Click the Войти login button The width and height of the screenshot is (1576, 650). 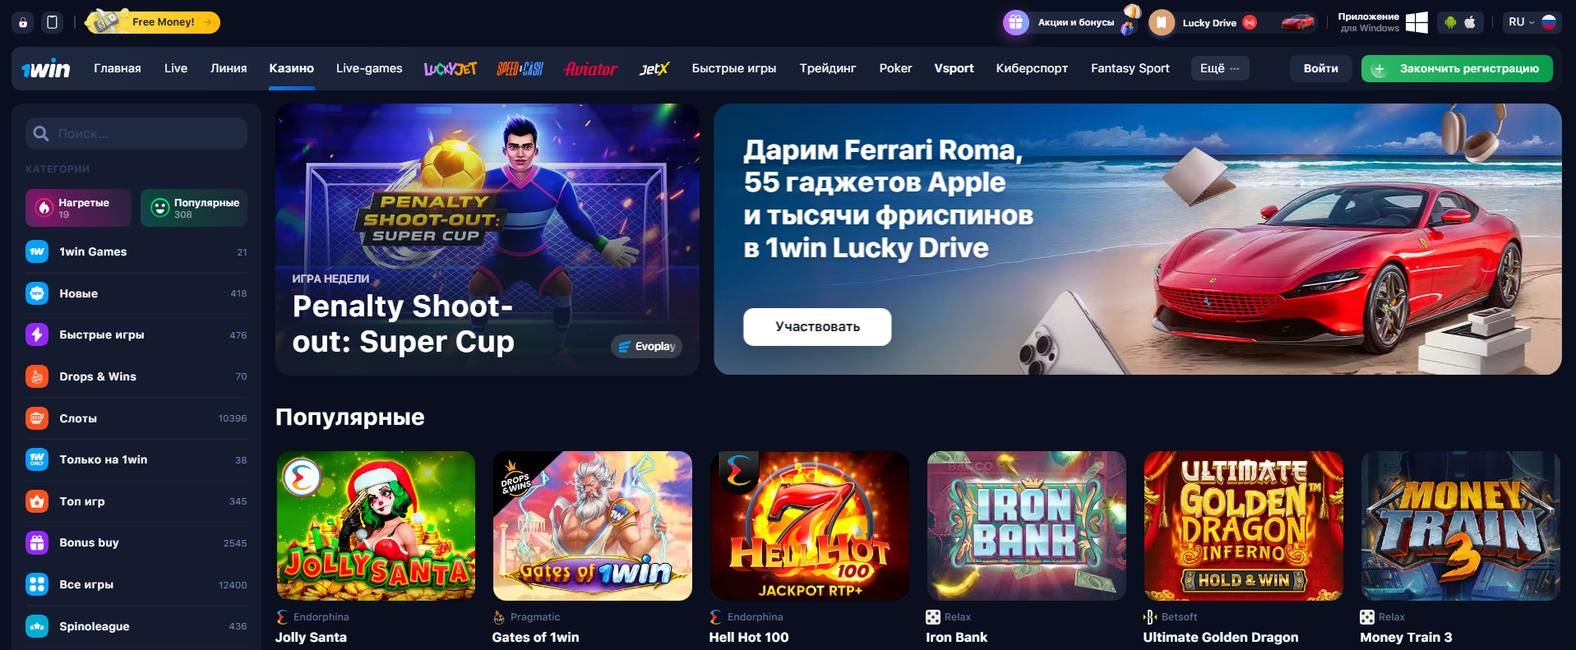point(1320,68)
